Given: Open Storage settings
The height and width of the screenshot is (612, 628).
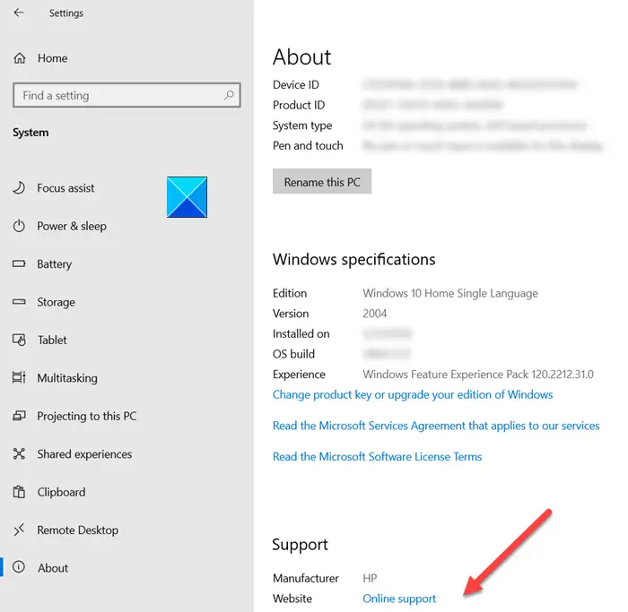Looking at the screenshot, I should tap(56, 302).
